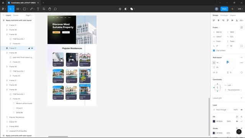Screen dimensions: 245x138
Task: Select the Add comment tool
Action: click(55, 9)
